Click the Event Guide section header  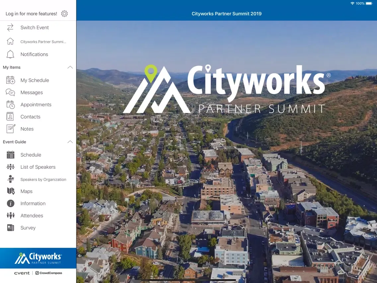tap(38, 142)
